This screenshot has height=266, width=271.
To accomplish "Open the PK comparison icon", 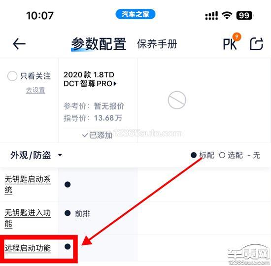I will click(x=230, y=44).
